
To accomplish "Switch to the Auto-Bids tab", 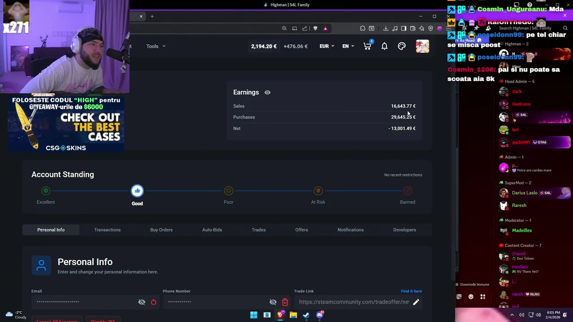I will [212, 230].
